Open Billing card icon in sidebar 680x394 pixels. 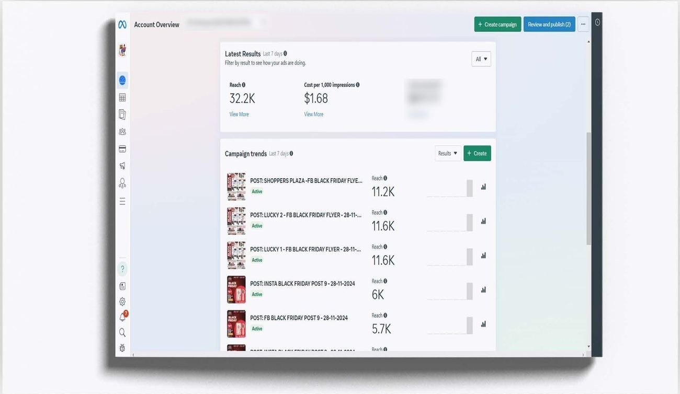pyautogui.click(x=122, y=149)
